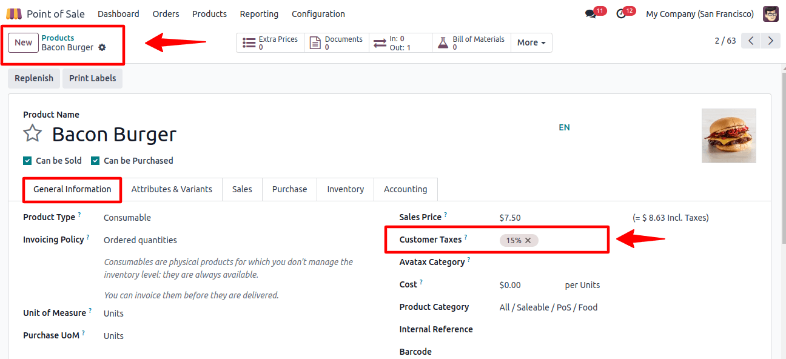Open the user avatar menu

tap(771, 13)
